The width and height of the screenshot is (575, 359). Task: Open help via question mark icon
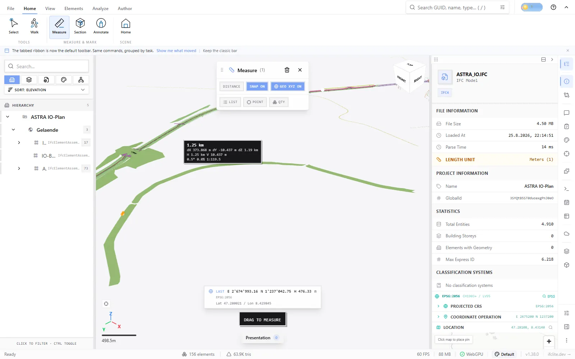click(x=553, y=7)
